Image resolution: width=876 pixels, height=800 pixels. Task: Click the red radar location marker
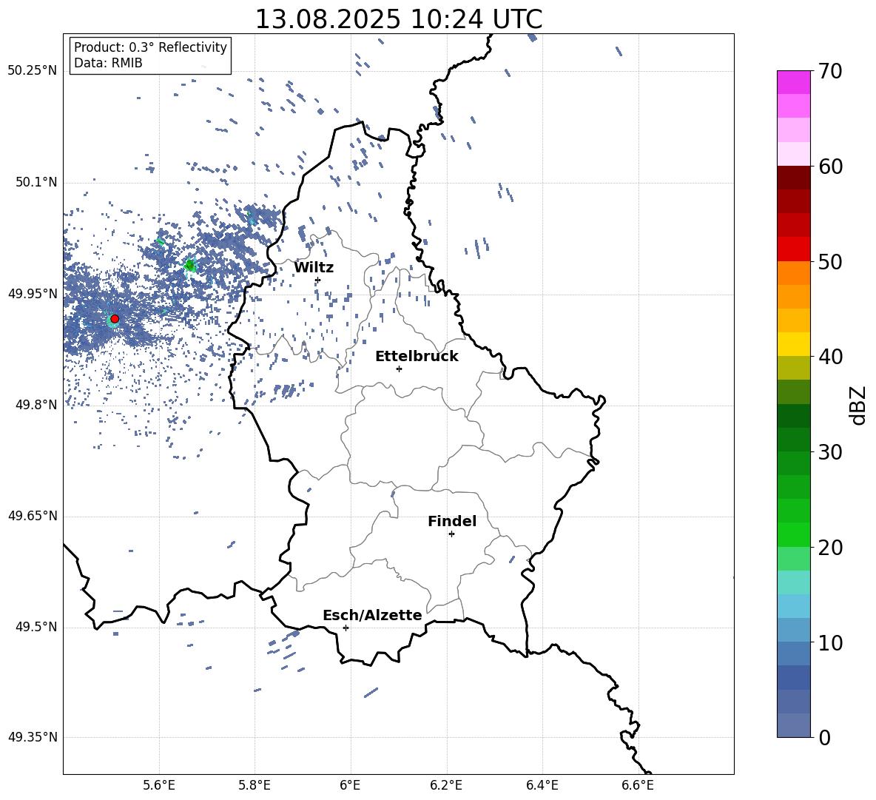point(115,319)
